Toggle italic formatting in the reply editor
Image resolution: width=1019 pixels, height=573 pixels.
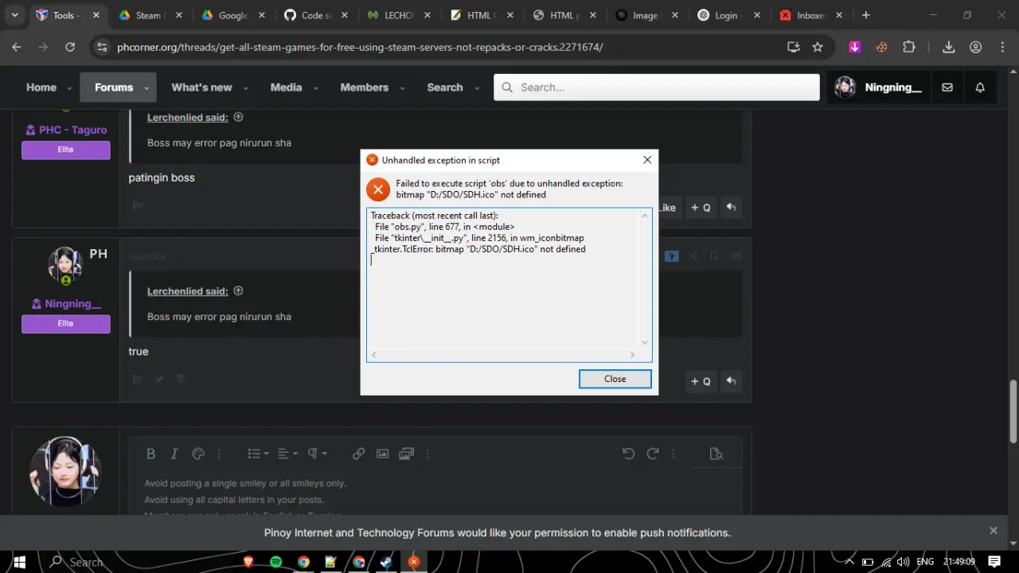pos(174,454)
